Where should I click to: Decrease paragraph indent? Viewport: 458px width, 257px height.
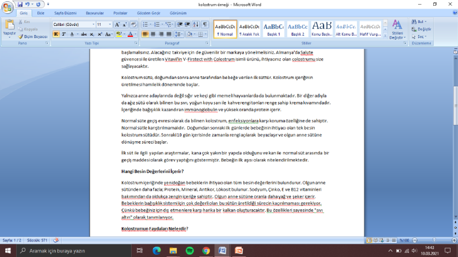[180, 24]
